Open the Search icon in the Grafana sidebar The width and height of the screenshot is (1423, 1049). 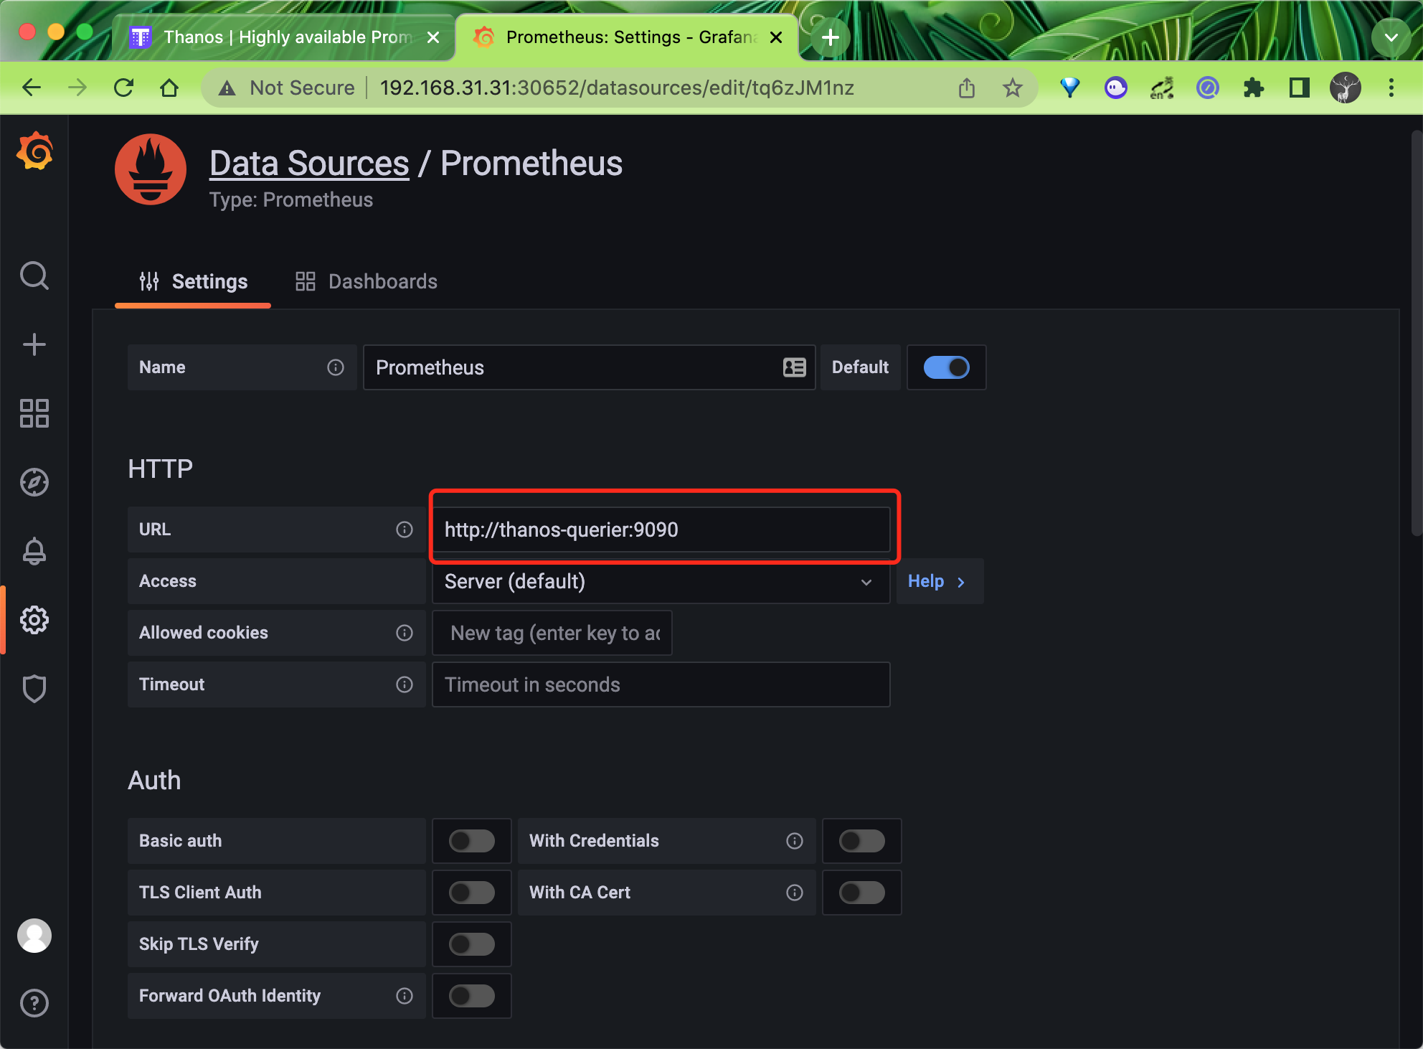click(34, 276)
